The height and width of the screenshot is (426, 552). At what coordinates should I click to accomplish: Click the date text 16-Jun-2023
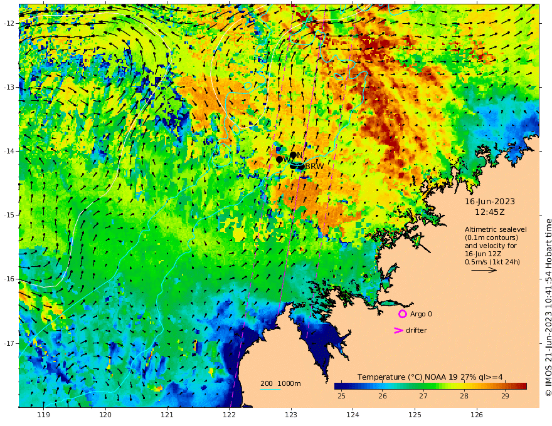(x=490, y=201)
